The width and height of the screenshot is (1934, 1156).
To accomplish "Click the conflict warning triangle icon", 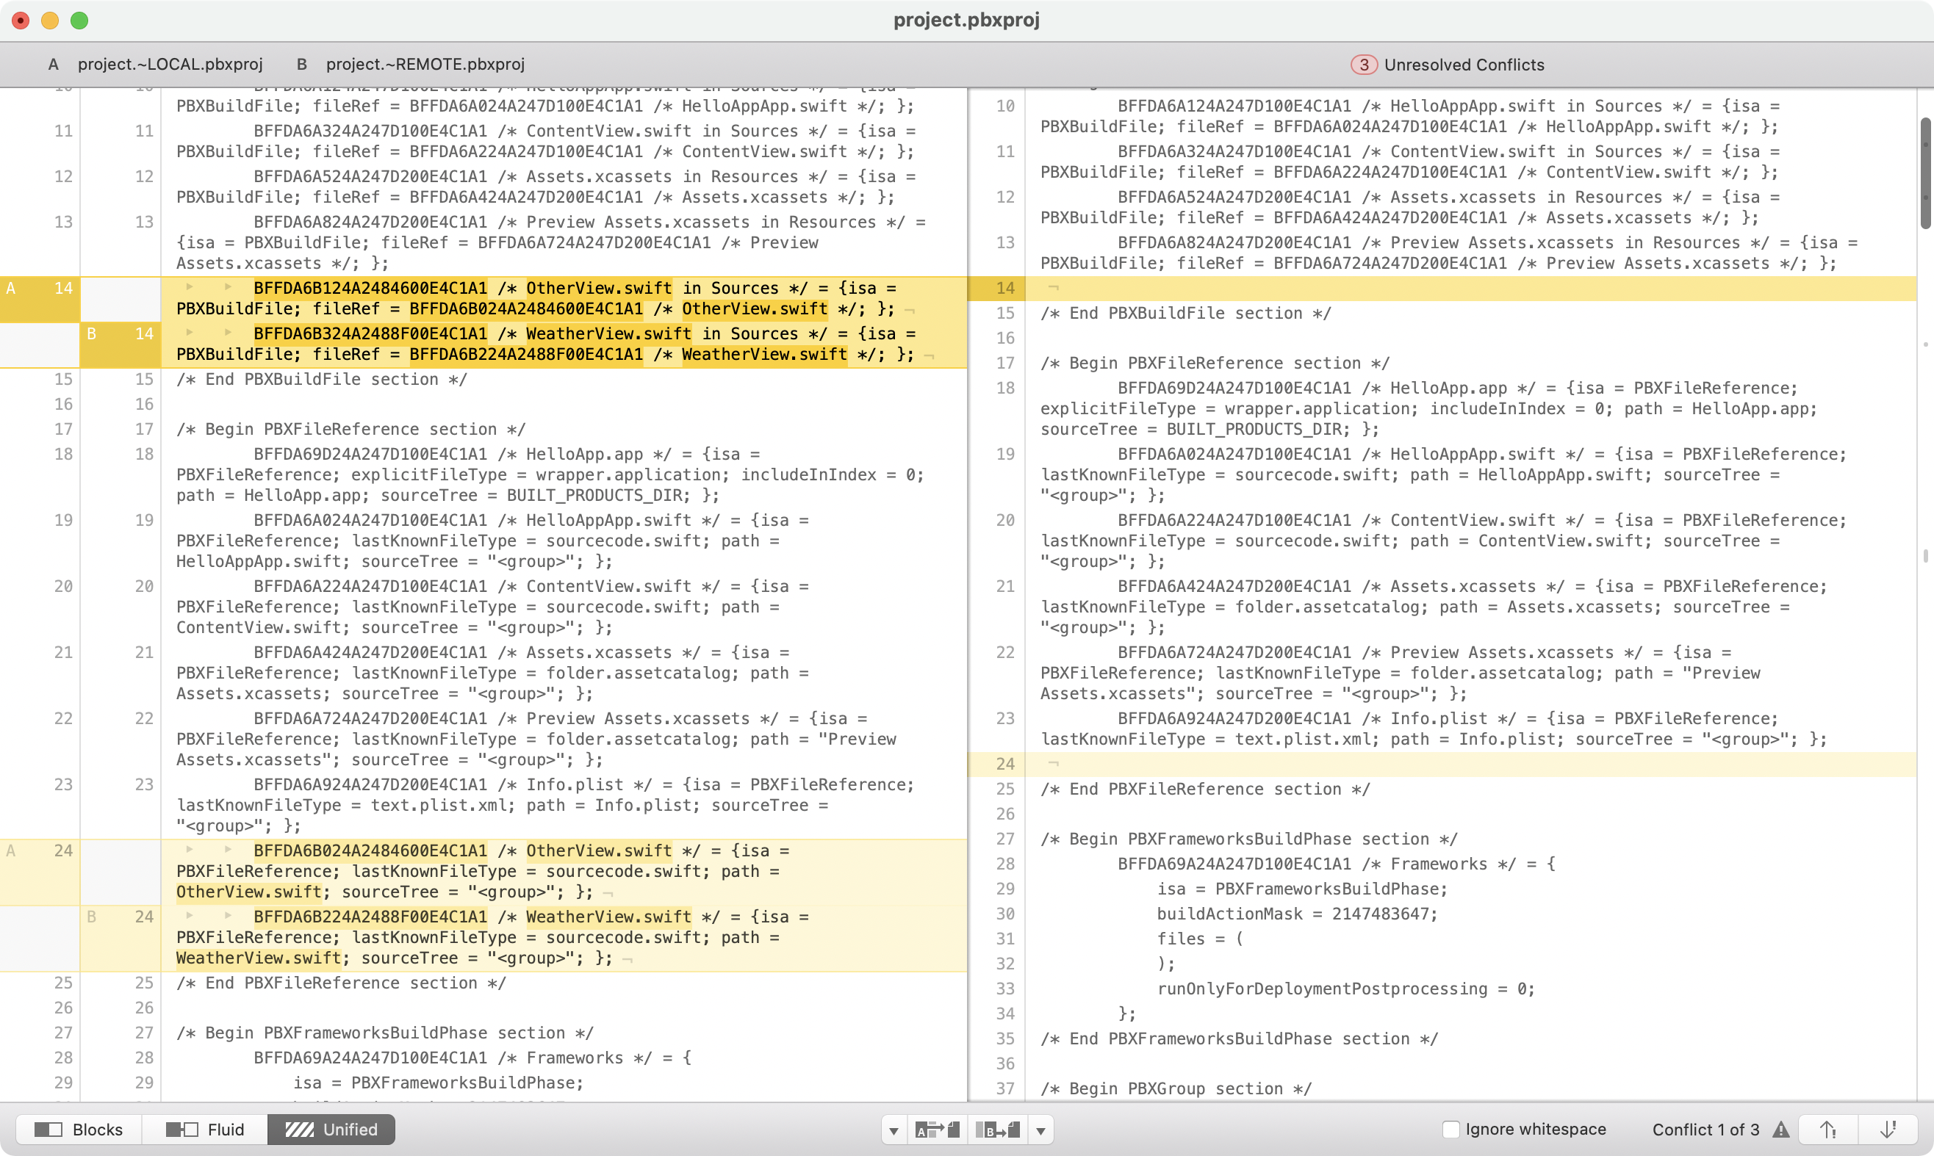I will coord(1781,1130).
